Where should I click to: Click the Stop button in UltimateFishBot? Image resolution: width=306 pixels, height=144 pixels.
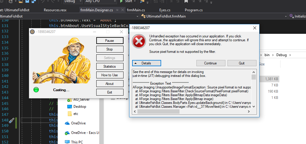click(110, 49)
